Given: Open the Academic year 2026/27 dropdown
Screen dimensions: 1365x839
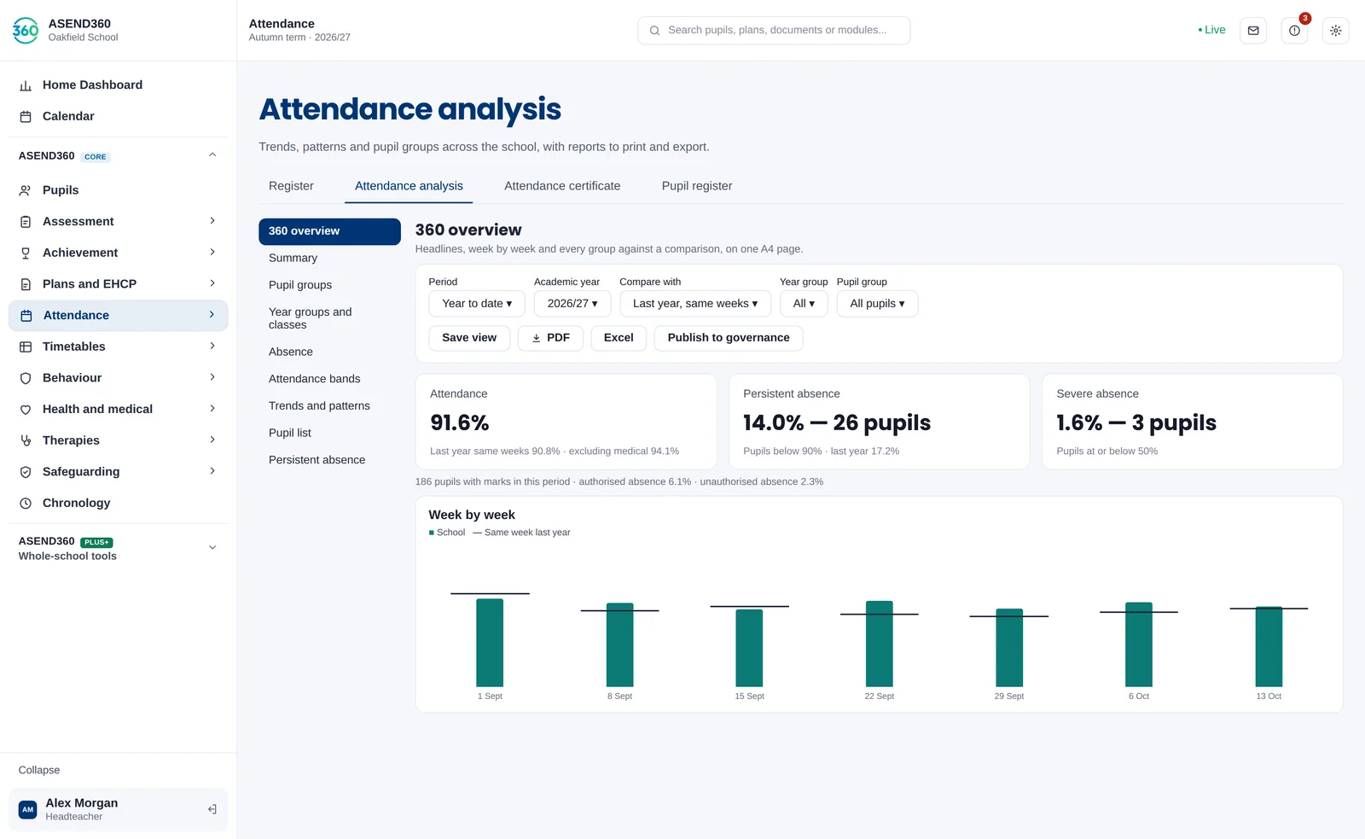Looking at the screenshot, I should click(x=572, y=304).
